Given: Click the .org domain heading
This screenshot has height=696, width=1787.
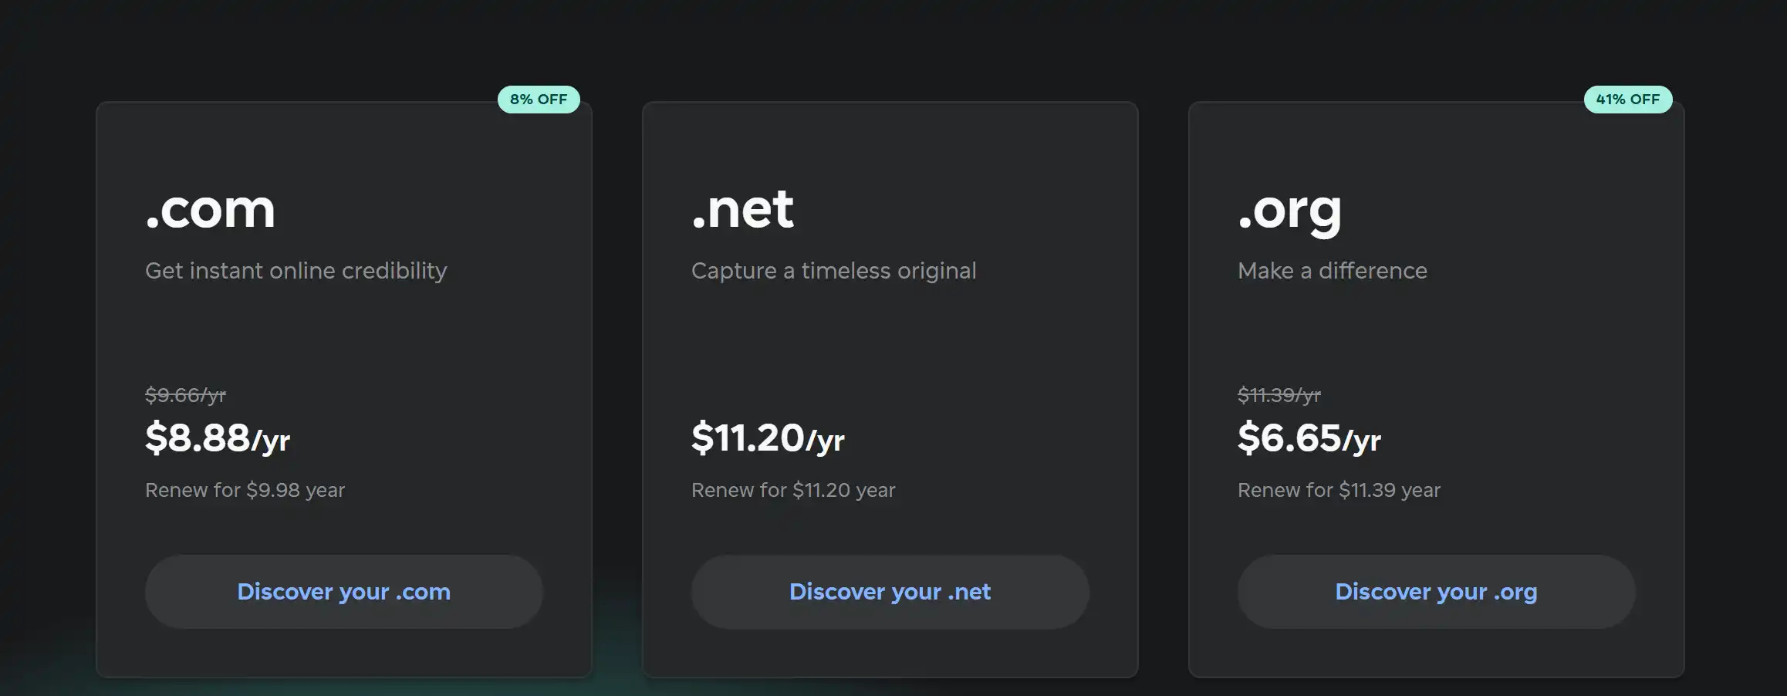Looking at the screenshot, I should [1289, 212].
